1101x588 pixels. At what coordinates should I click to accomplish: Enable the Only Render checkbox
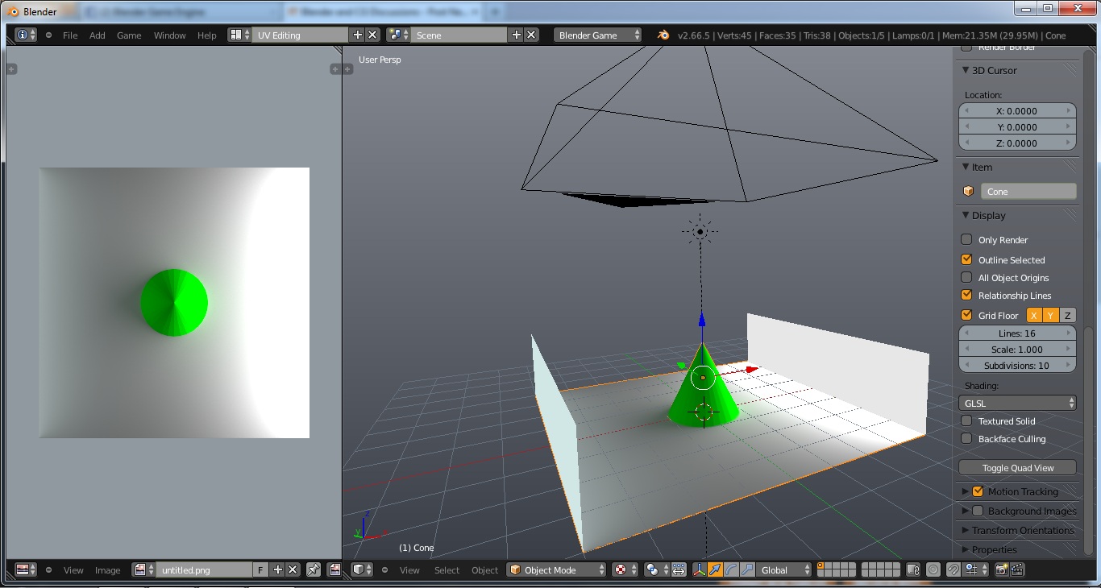(x=966, y=239)
